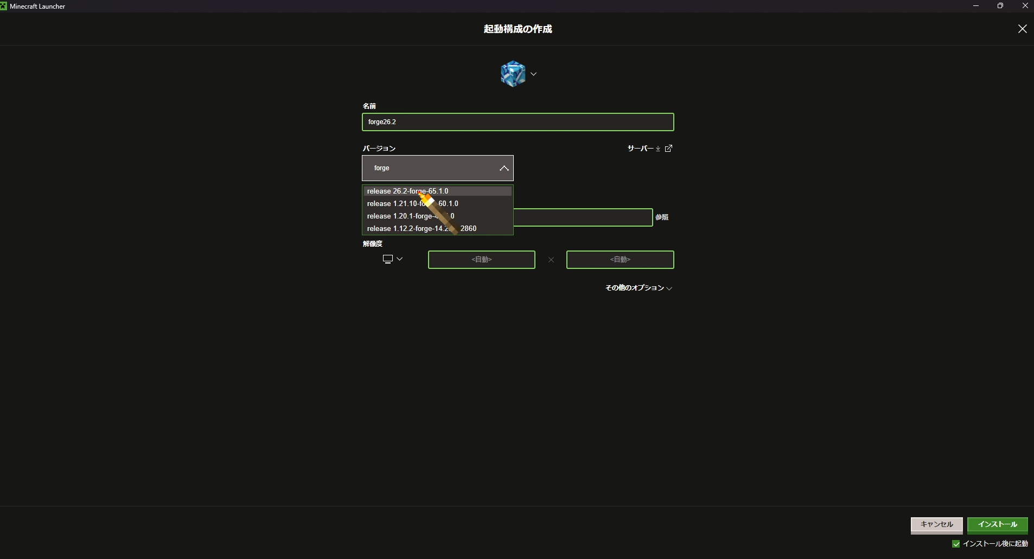Click the profile block icon
Image resolution: width=1034 pixels, height=559 pixels.
point(513,74)
